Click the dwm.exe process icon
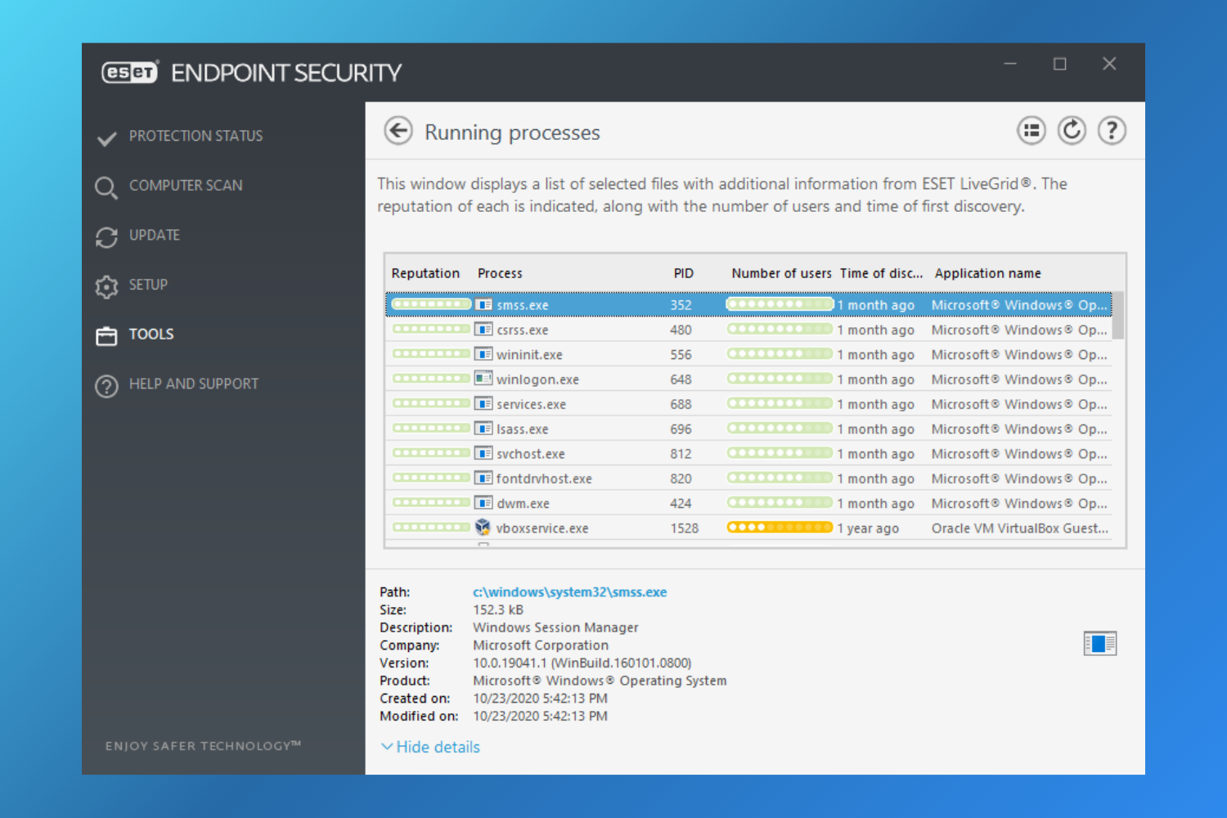 click(x=483, y=503)
